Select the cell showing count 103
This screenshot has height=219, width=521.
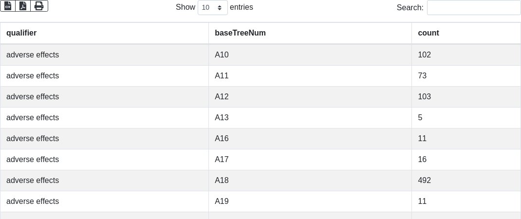[x=424, y=97]
